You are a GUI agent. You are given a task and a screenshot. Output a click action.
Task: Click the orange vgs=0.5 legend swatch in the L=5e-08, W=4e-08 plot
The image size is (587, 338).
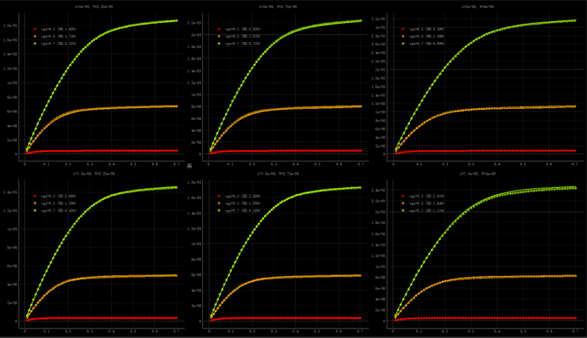pos(402,36)
